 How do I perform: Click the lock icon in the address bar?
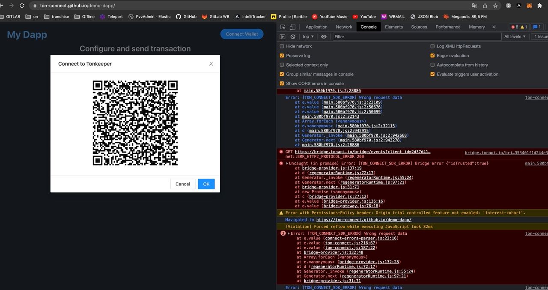[35, 6]
